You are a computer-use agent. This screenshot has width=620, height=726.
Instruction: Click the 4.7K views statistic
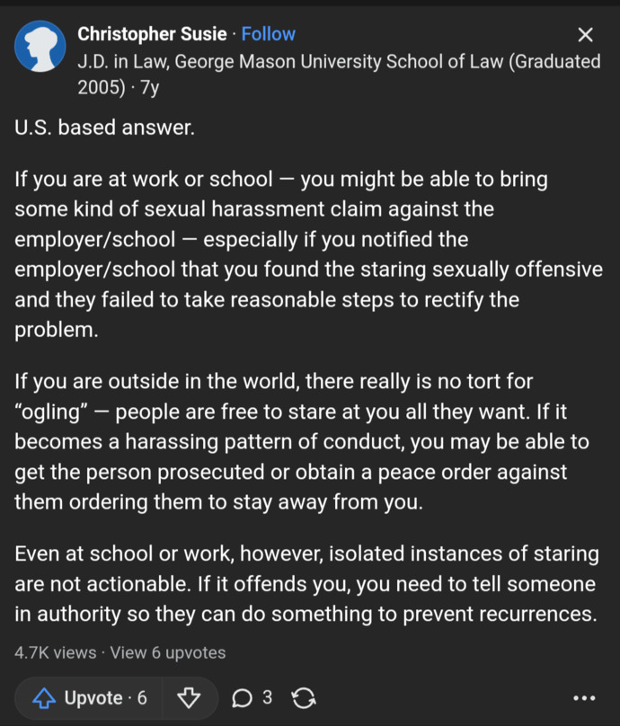(x=55, y=652)
